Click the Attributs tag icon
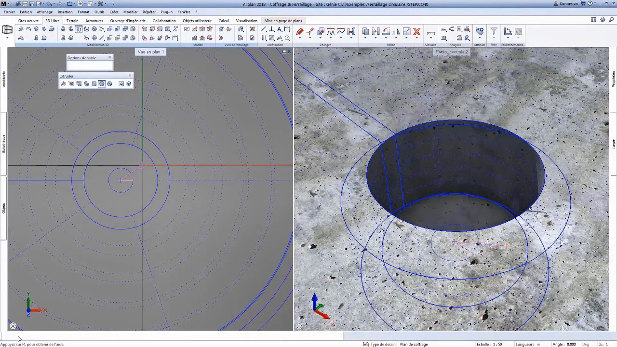This screenshot has width=617, height=347. pyautogui.click(x=480, y=32)
